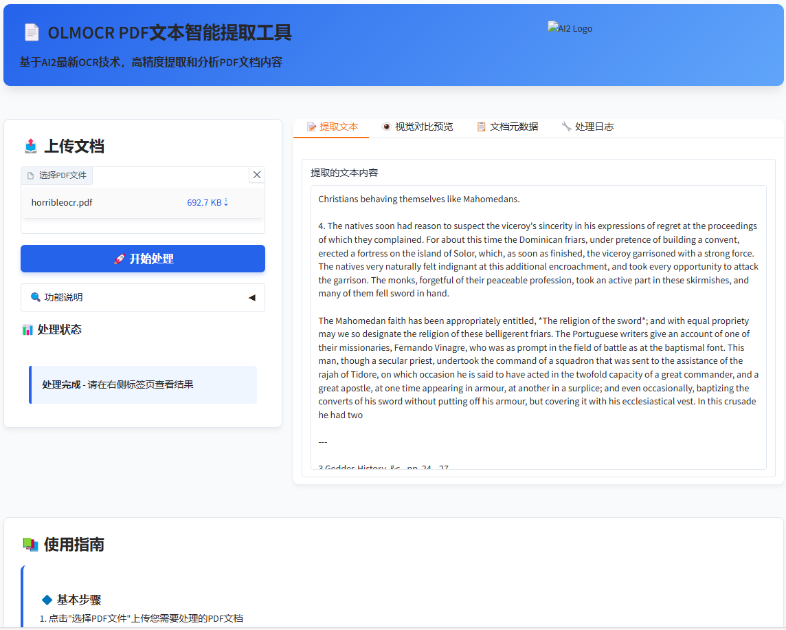Expand the 功能说明 accordion
786x630 pixels.
click(143, 297)
